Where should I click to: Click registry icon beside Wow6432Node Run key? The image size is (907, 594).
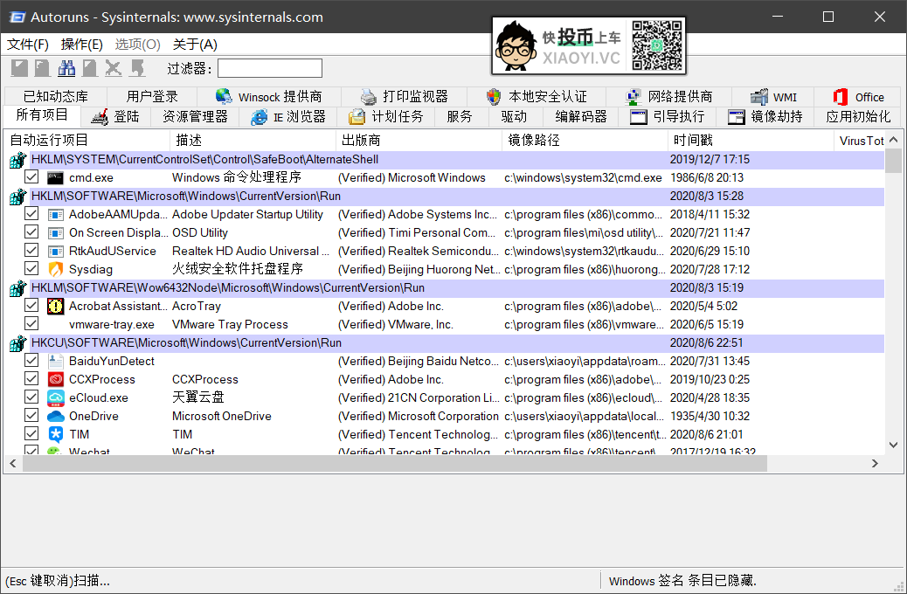click(18, 287)
